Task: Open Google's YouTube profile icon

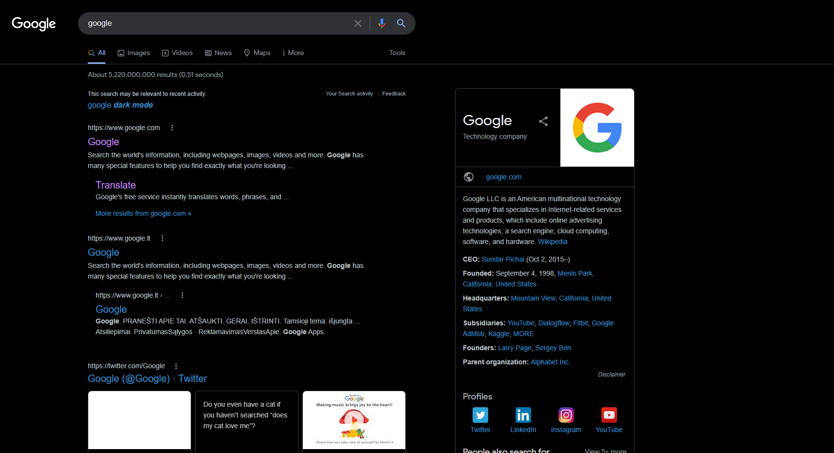Action: tap(609, 415)
